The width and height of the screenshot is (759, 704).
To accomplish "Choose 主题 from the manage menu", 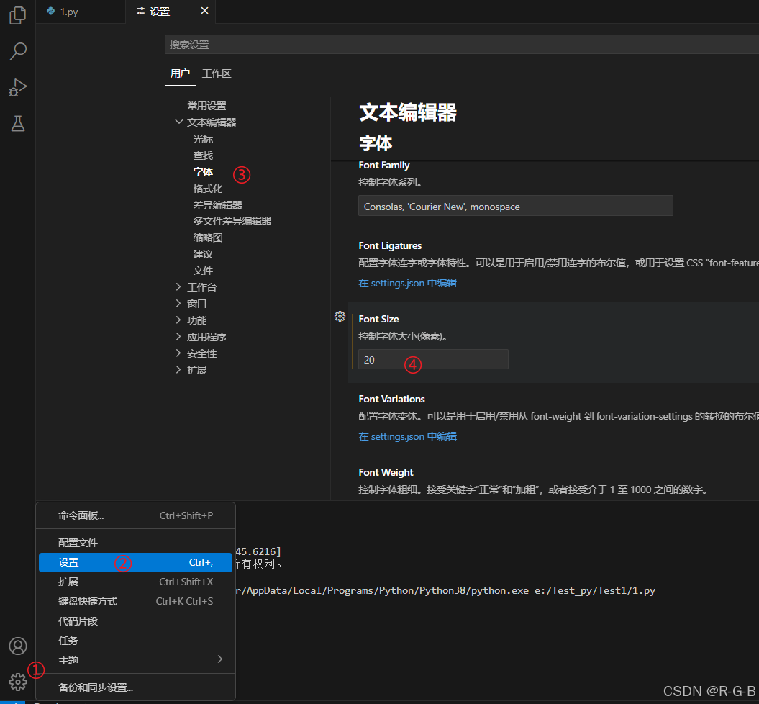I will click(x=135, y=660).
